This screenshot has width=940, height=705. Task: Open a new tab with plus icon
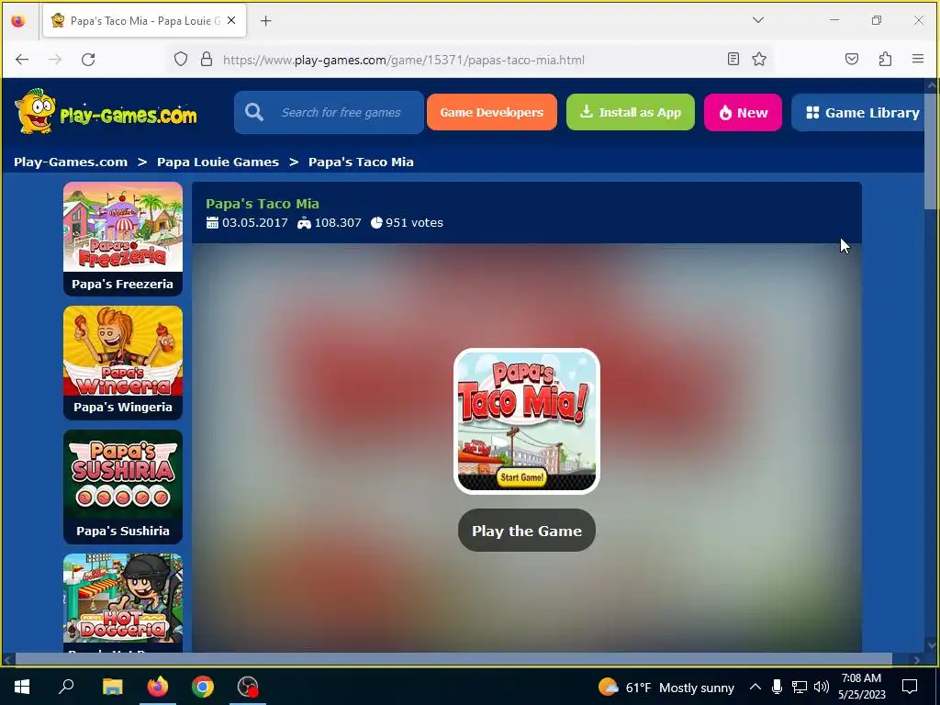tap(265, 21)
